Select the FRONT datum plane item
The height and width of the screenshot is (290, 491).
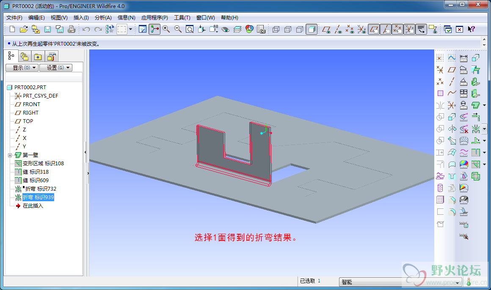[31, 104]
